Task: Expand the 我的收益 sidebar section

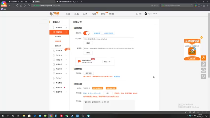Action: [66, 55]
